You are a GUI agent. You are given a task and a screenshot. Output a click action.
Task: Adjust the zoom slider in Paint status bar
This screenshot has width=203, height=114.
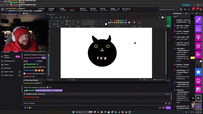[159, 80]
